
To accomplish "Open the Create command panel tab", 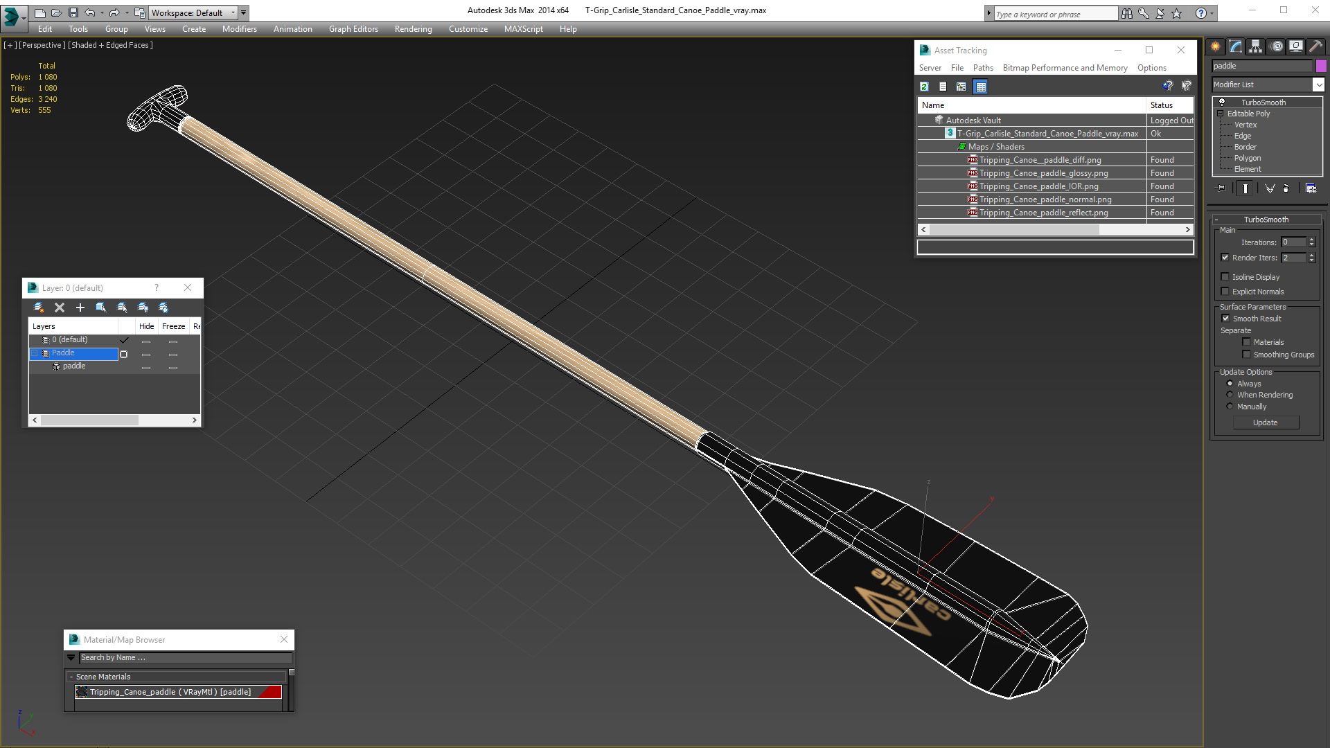I will pyautogui.click(x=1216, y=46).
